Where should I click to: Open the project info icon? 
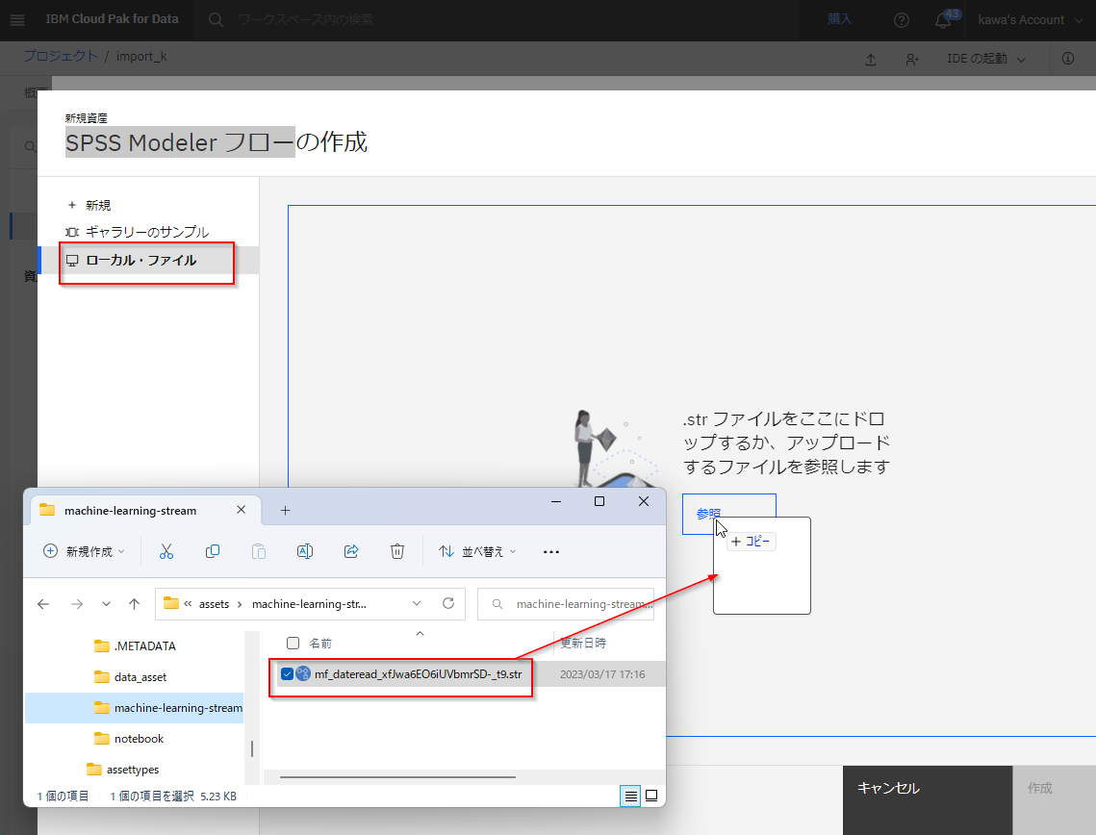pyautogui.click(x=1068, y=59)
